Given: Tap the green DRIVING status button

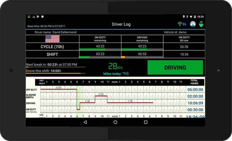Looking at the screenshot, I should point(175,67).
